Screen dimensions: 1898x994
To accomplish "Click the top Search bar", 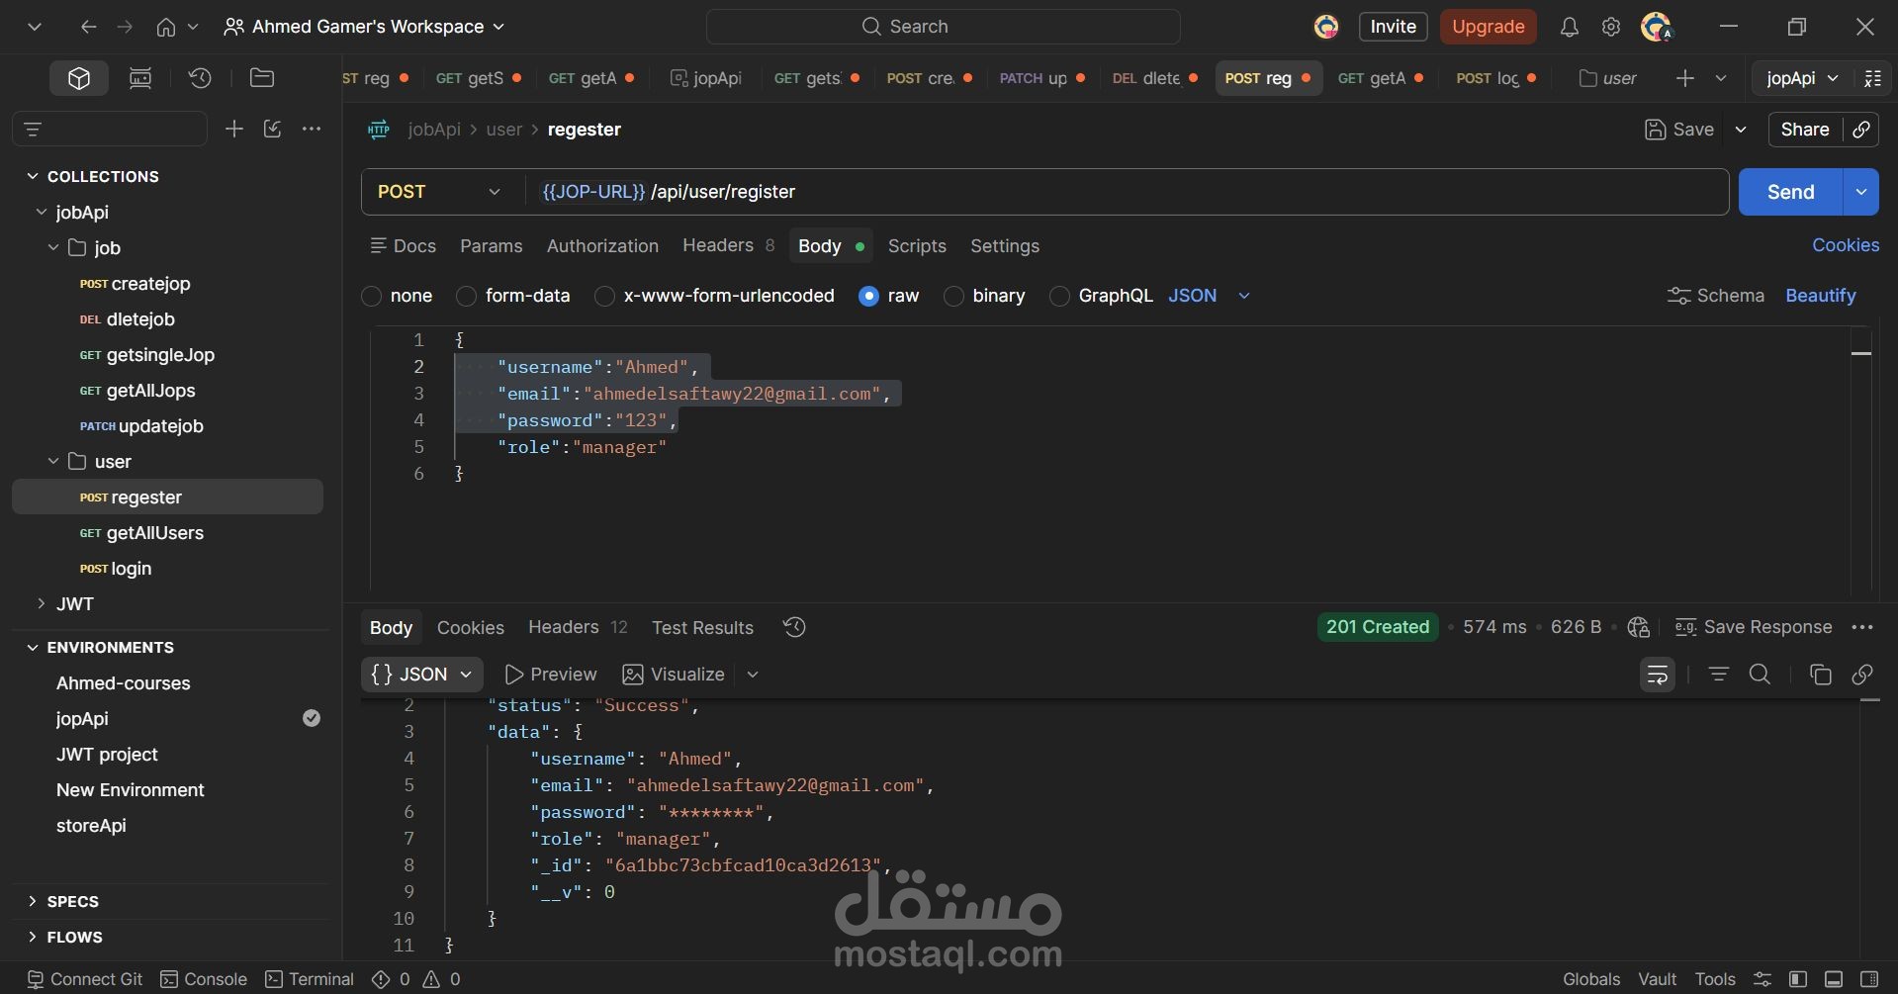I will click(x=943, y=27).
